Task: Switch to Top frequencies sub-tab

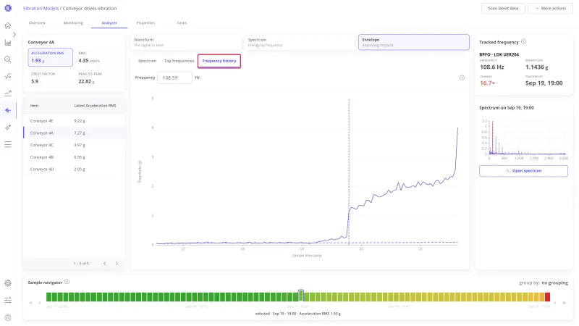Action: [x=179, y=61]
